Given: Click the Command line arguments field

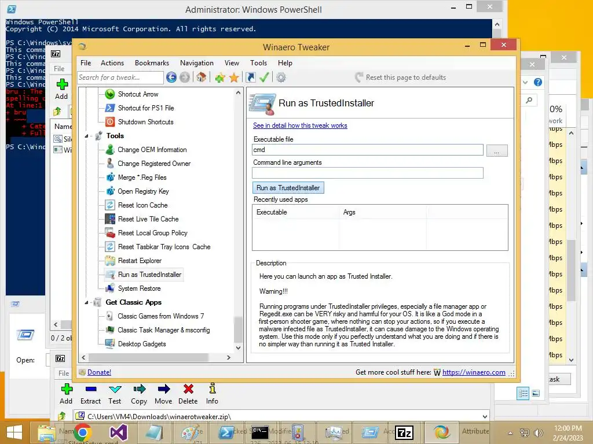Looking at the screenshot, I should pos(368,173).
